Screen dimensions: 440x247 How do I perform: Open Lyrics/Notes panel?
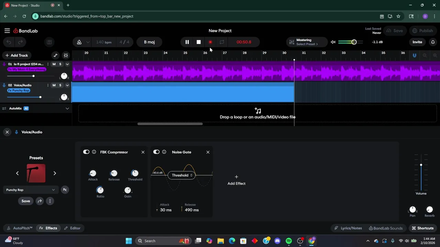(348, 228)
